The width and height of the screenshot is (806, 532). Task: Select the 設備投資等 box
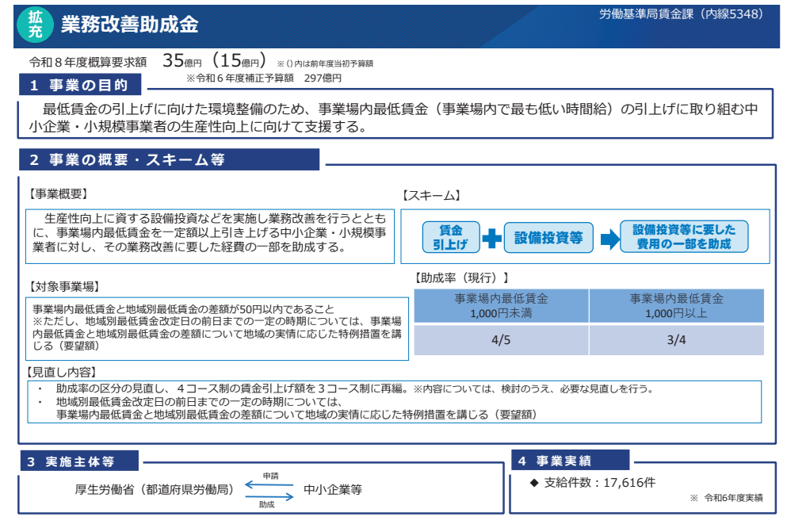point(548,237)
